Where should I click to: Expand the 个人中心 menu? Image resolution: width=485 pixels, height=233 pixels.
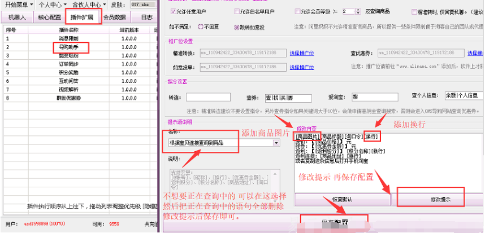[51, 5]
